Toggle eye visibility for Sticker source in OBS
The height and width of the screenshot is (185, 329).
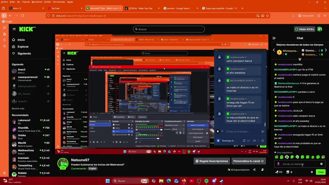[129, 125]
